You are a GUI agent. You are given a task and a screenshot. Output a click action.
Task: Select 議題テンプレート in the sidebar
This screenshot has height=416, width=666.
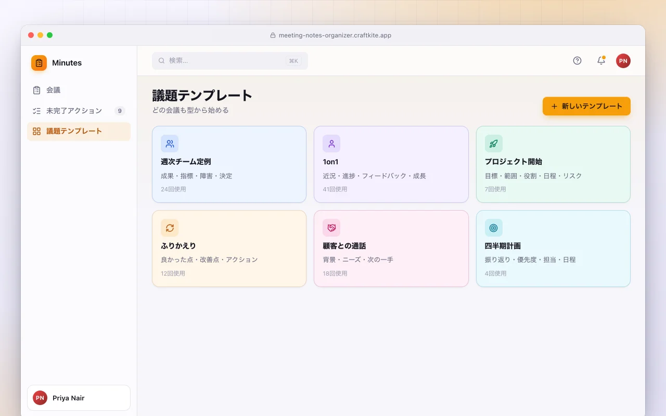(79, 131)
